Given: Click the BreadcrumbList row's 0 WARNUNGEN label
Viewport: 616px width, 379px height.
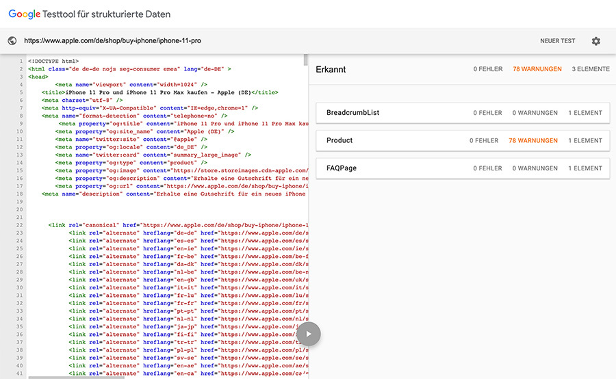Looking at the screenshot, I should (535, 113).
